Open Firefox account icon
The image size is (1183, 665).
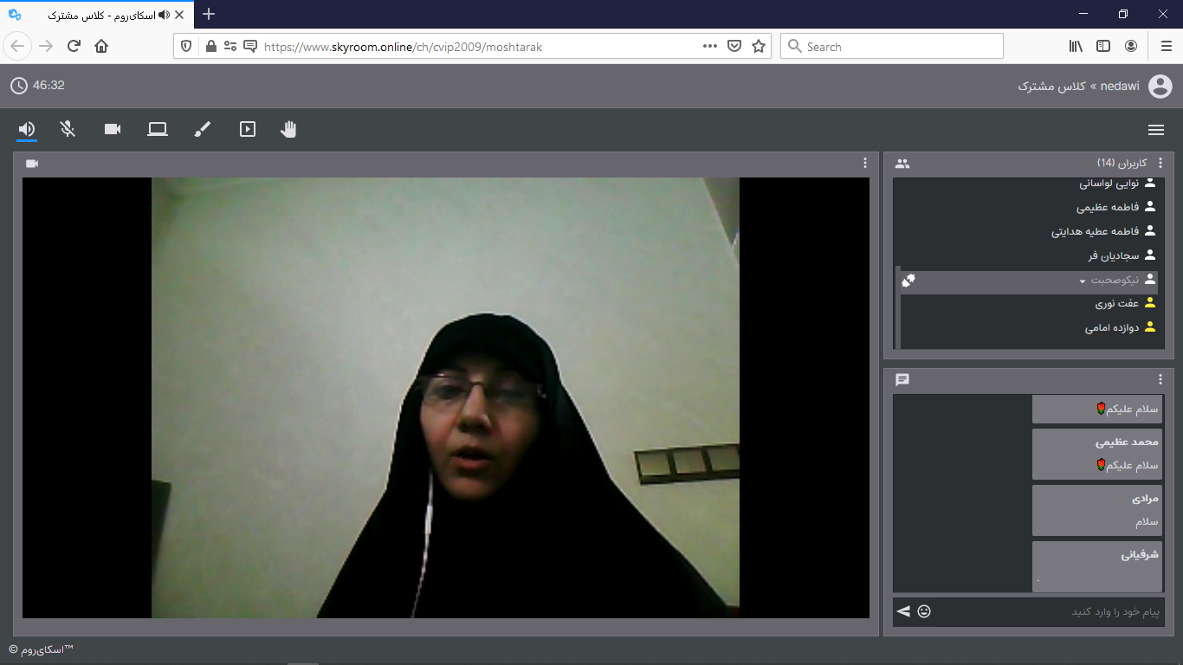(1131, 47)
